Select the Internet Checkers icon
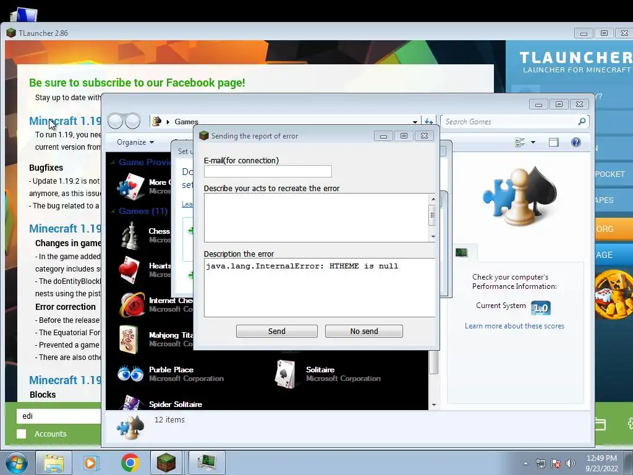Viewport: 633px width, 475px height. click(132, 304)
